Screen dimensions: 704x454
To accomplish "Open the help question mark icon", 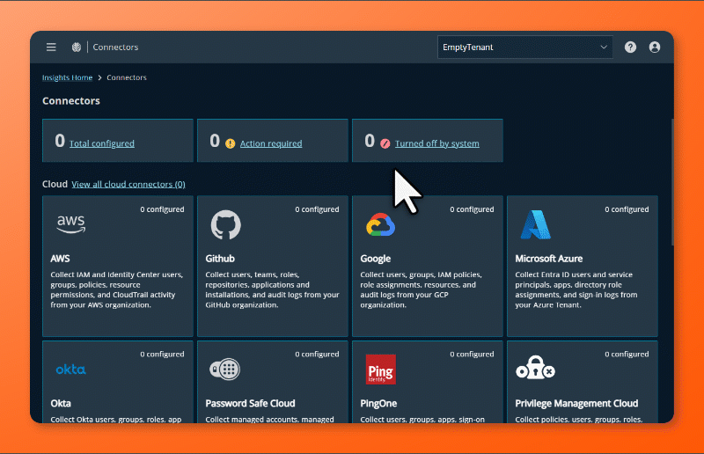I will coord(630,48).
